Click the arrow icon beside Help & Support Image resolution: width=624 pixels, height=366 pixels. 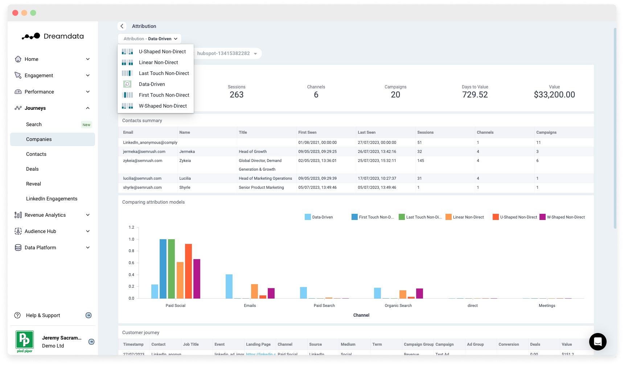pyautogui.click(x=89, y=315)
